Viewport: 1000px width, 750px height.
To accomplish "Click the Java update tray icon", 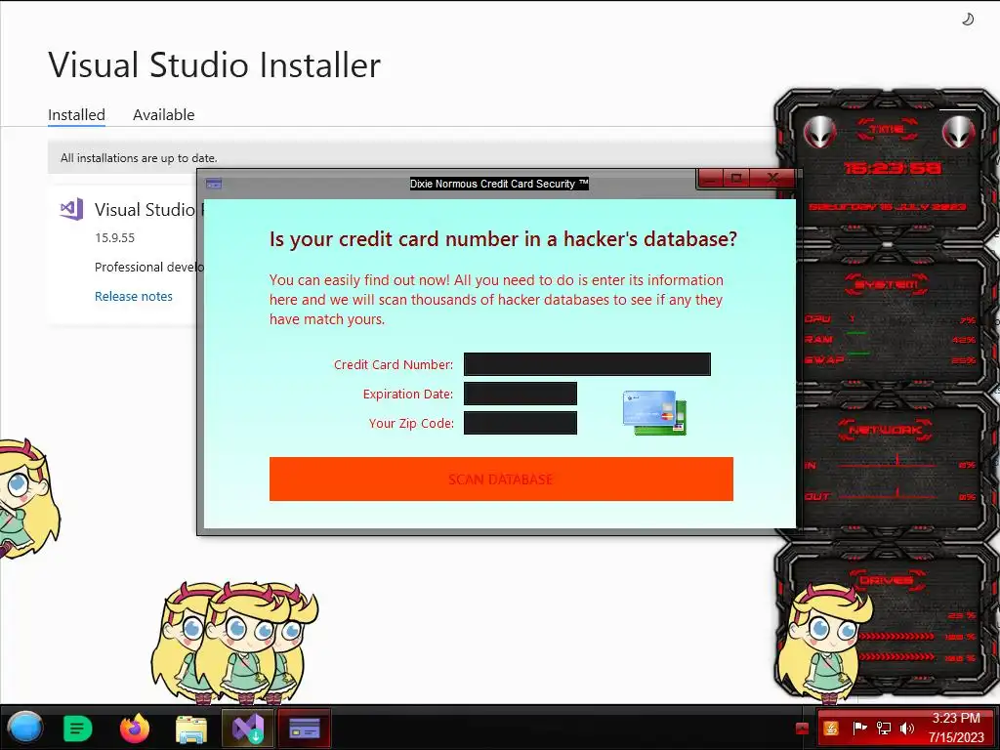I will (831, 729).
